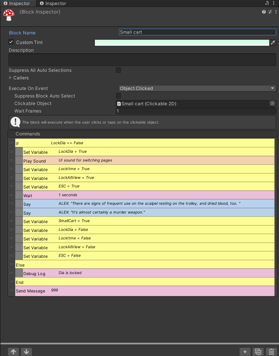Image resolution: width=279 pixels, height=356 pixels.
Task: Select the Else command row
Action: click(145, 264)
